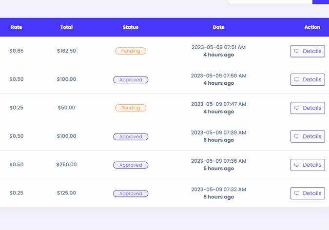Sort by the Rate column header
This screenshot has height=230, width=329.
pyautogui.click(x=17, y=27)
